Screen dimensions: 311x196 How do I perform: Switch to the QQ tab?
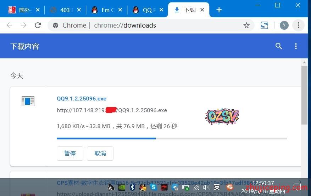[x=147, y=10]
